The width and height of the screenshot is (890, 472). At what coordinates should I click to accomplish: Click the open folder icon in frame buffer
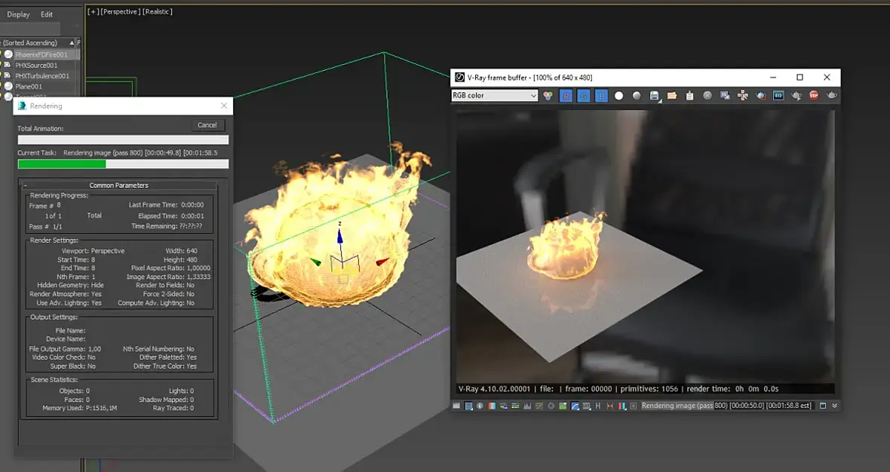(x=671, y=96)
